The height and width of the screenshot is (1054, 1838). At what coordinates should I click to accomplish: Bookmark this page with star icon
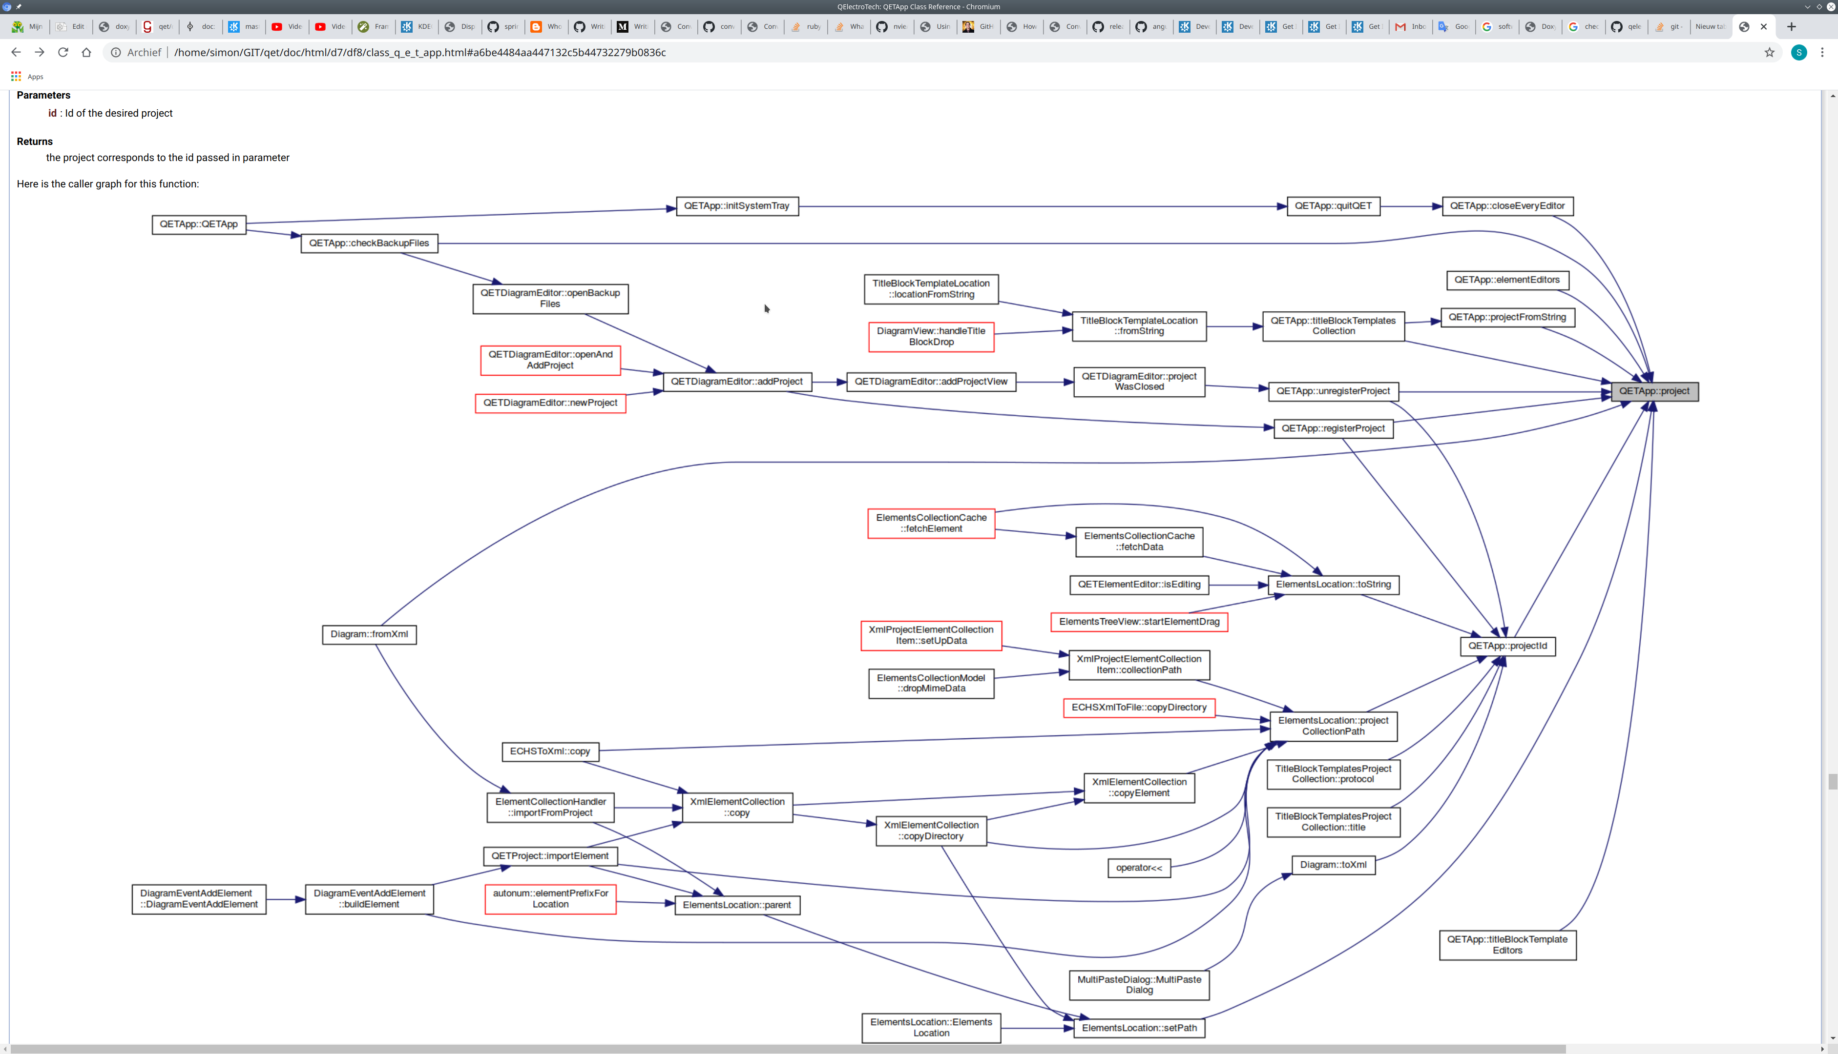point(1769,52)
